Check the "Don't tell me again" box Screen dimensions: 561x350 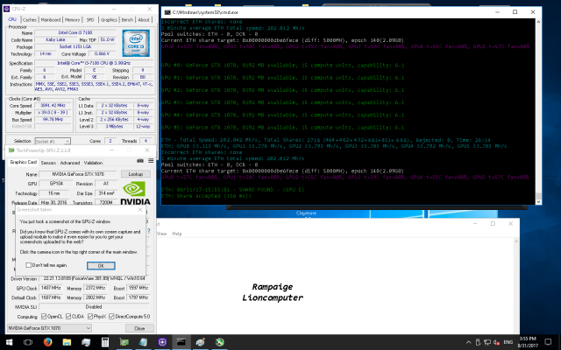29,265
